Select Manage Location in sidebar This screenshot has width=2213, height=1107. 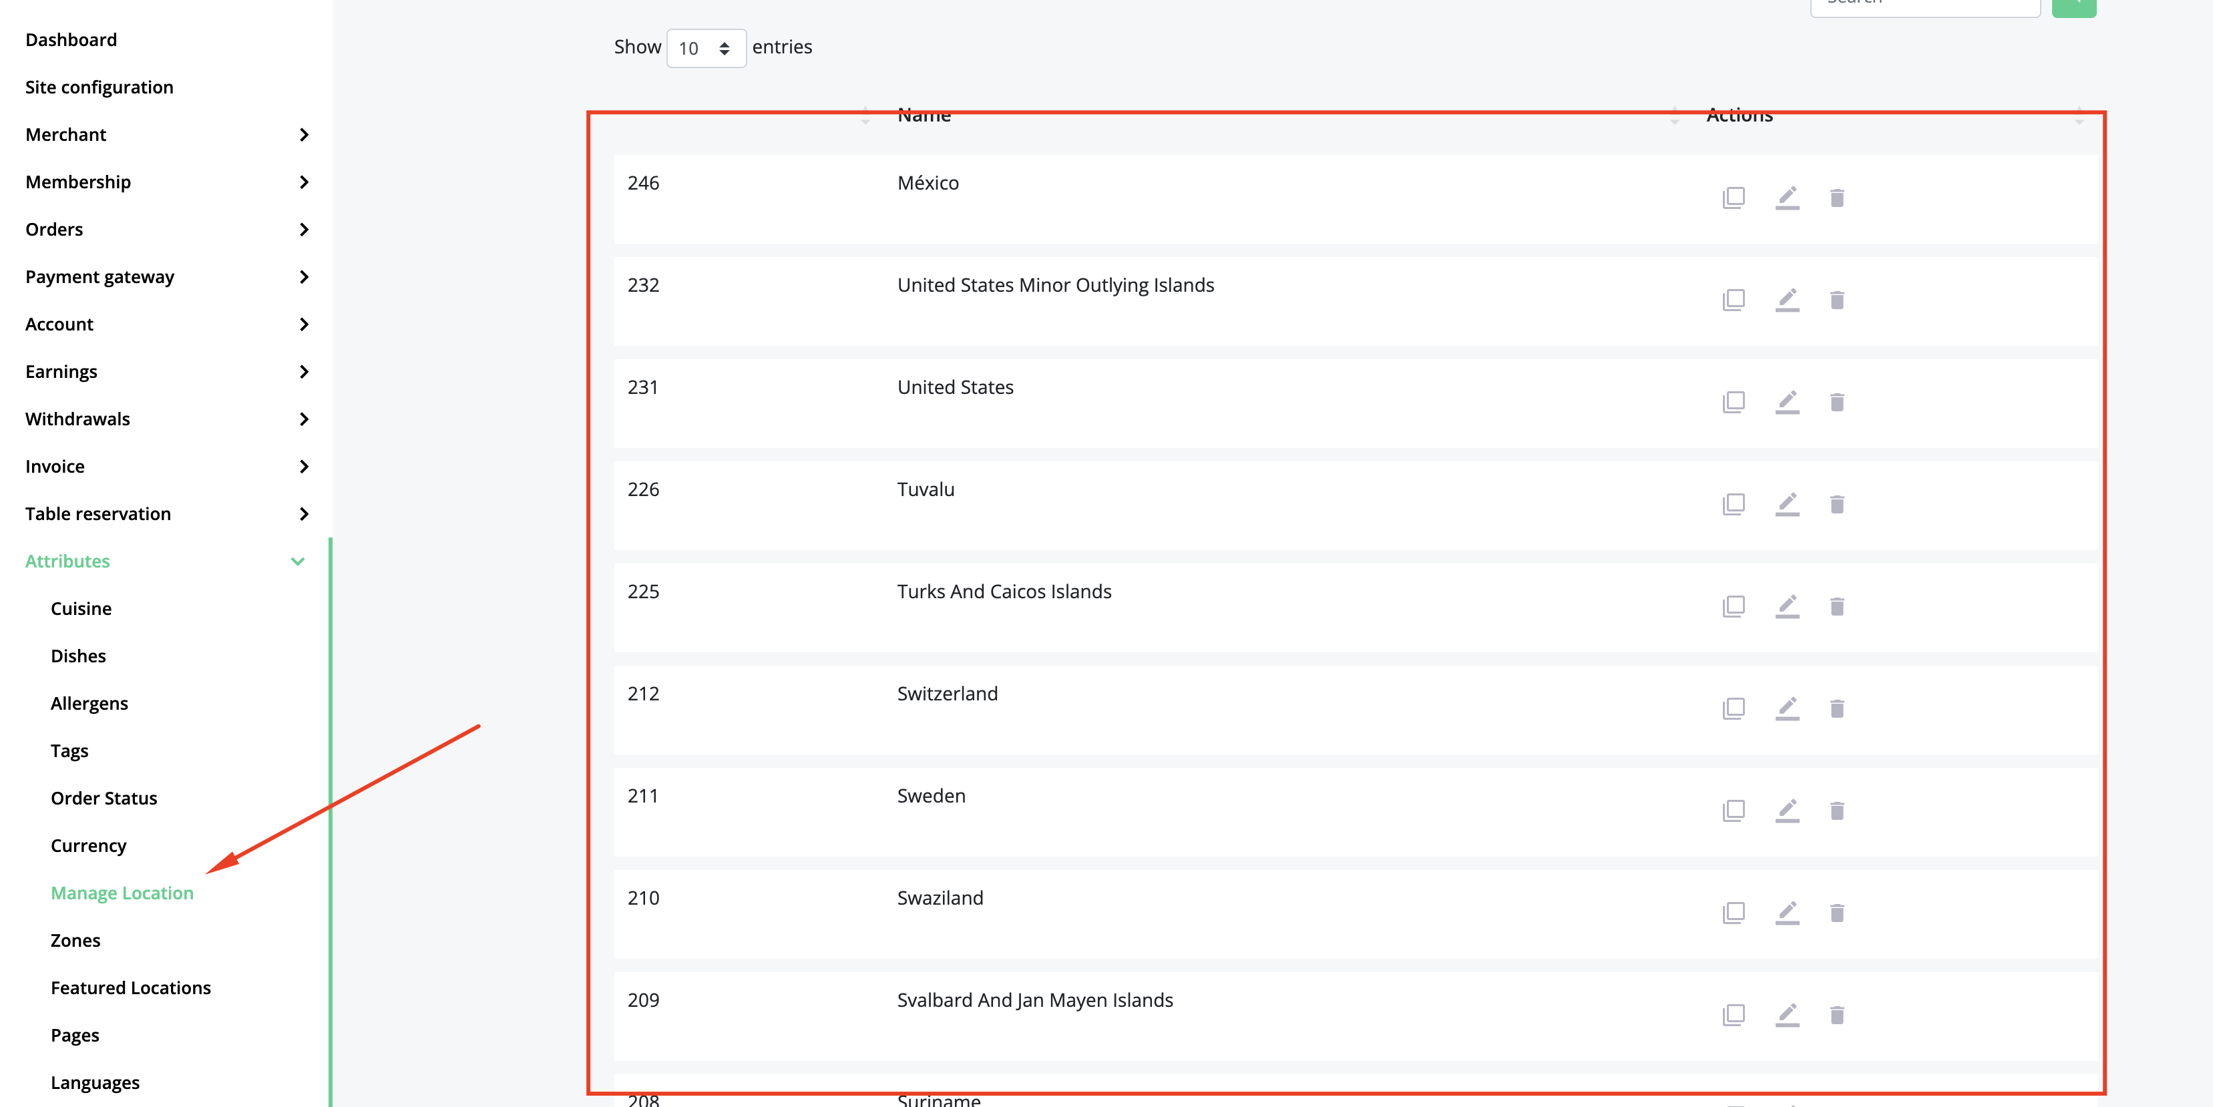(122, 893)
